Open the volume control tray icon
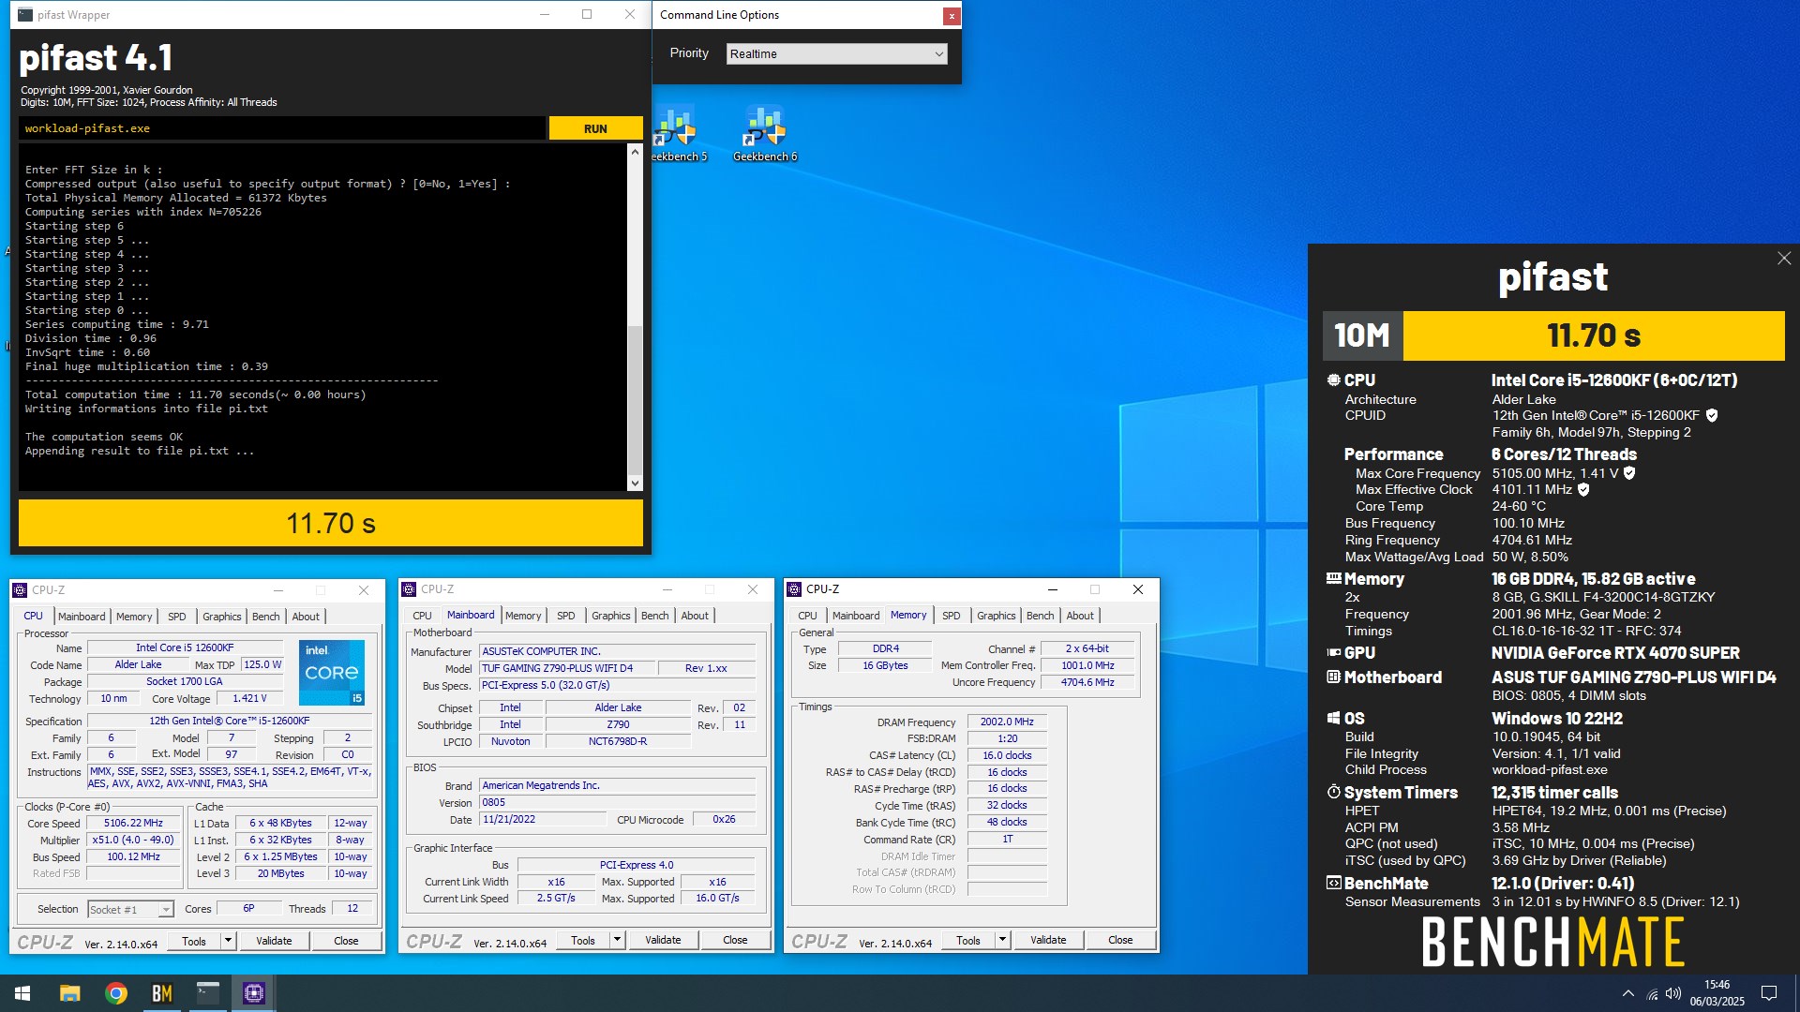The image size is (1800, 1012). pyautogui.click(x=1673, y=993)
